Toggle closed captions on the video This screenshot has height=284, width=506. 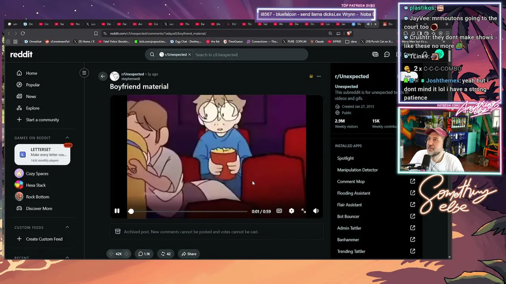[279, 211]
